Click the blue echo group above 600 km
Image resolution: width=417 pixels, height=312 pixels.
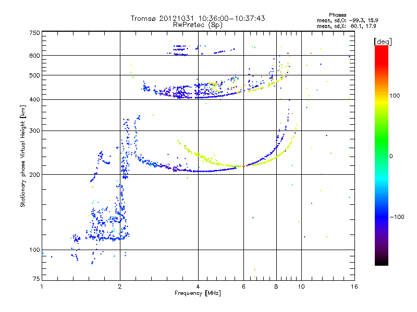[x=180, y=50]
